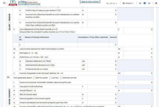Click the Net Salary (i - ii - iia) value
159x107 pixels.
click(138, 53)
